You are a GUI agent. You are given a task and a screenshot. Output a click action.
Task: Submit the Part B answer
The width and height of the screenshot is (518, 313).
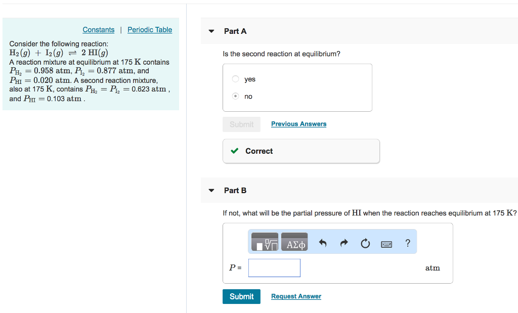click(241, 296)
